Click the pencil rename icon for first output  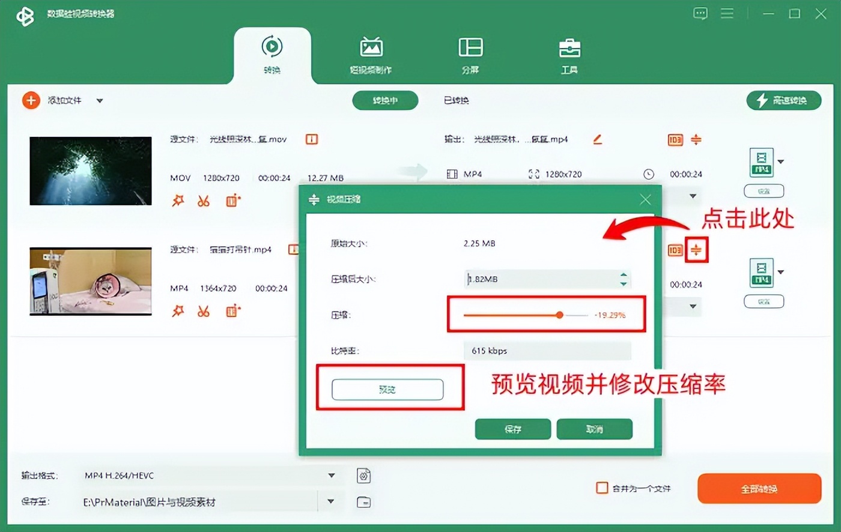(x=597, y=139)
